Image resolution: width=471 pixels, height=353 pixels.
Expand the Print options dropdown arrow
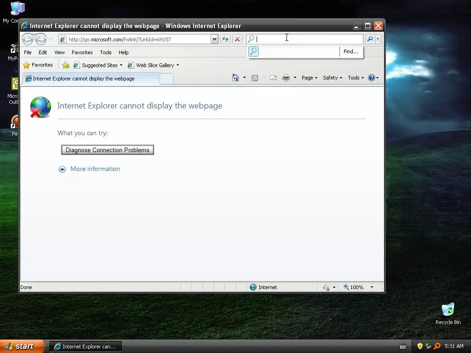[x=295, y=78]
